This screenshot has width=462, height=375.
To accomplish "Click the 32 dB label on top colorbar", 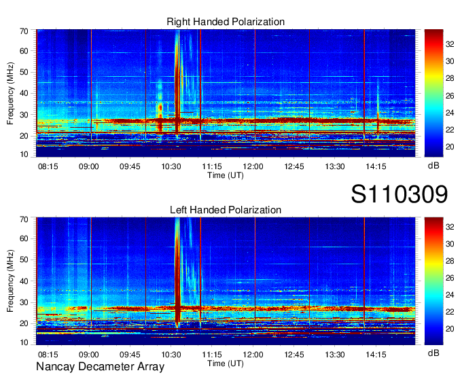I will (450, 44).
